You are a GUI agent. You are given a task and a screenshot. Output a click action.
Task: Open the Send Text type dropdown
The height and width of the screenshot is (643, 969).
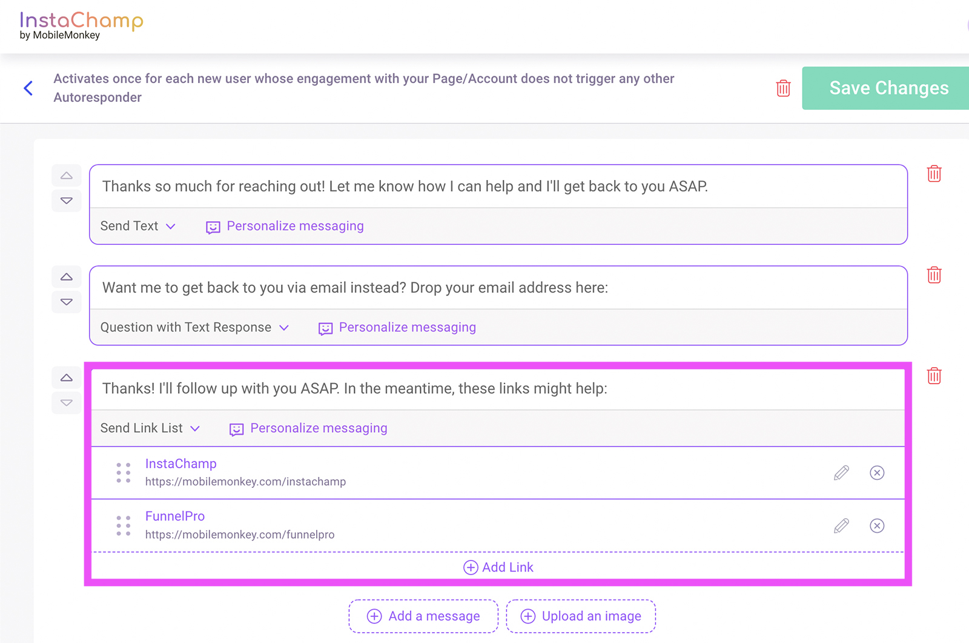point(138,226)
